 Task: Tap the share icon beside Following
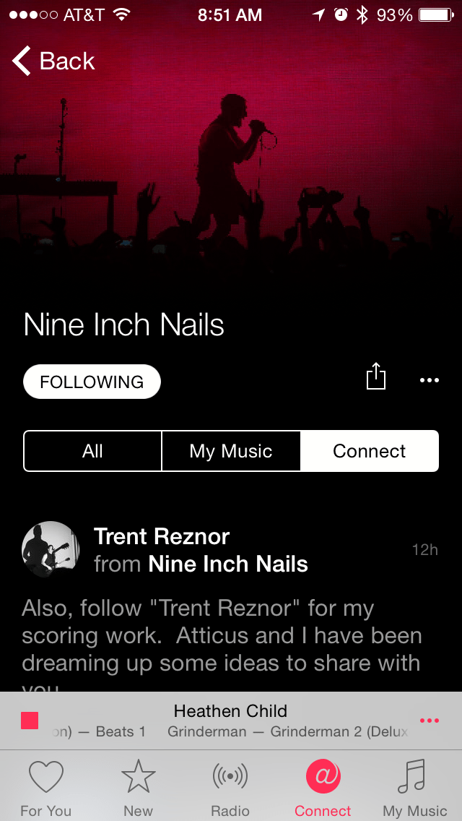(376, 377)
